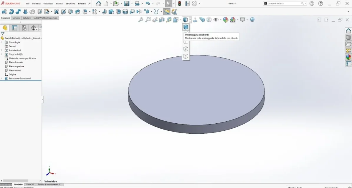Click the Section View icon
The width and height of the screenshot is (352, 188).
162,20
